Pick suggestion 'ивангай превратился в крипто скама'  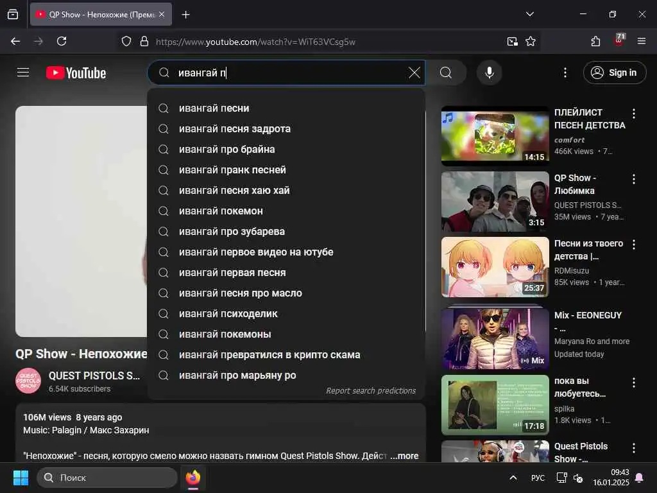click(286, 354)
